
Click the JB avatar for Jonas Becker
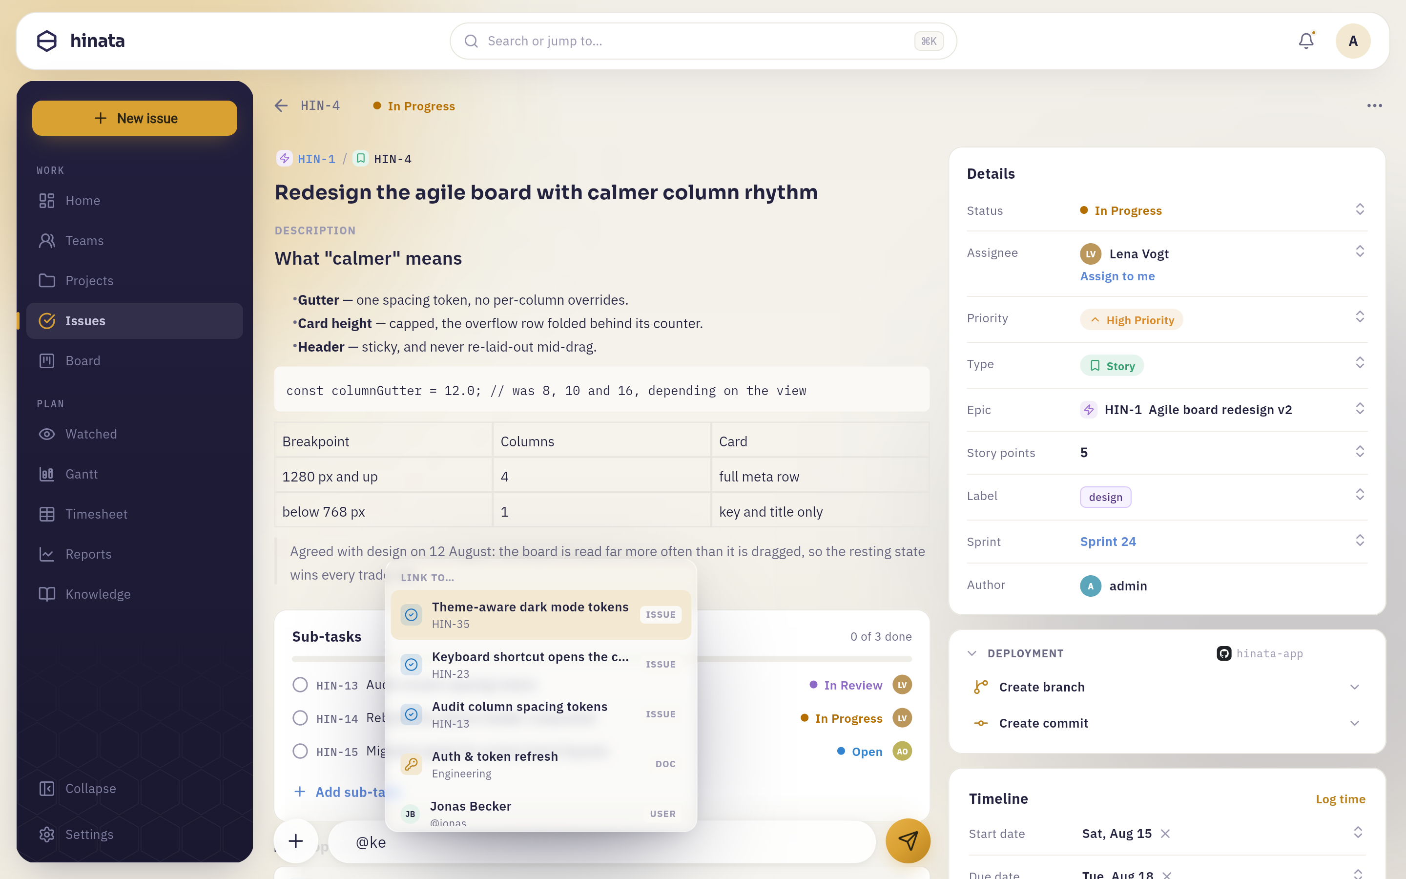point(410,813)
